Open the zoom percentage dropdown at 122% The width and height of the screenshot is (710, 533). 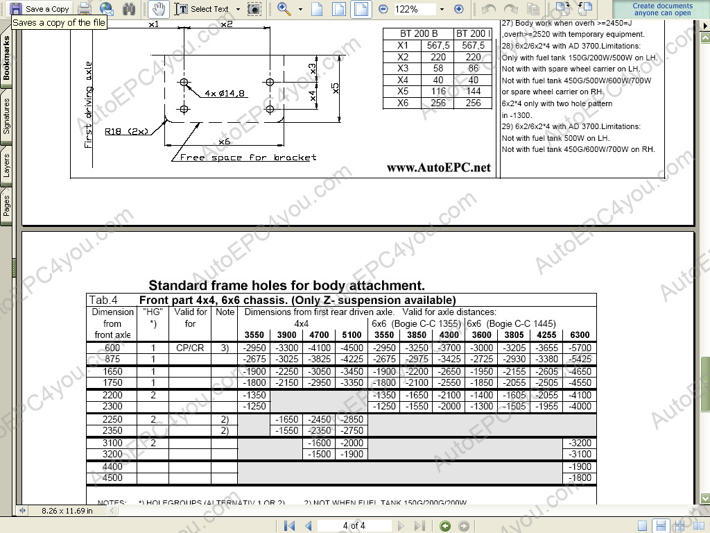(441, 9)
